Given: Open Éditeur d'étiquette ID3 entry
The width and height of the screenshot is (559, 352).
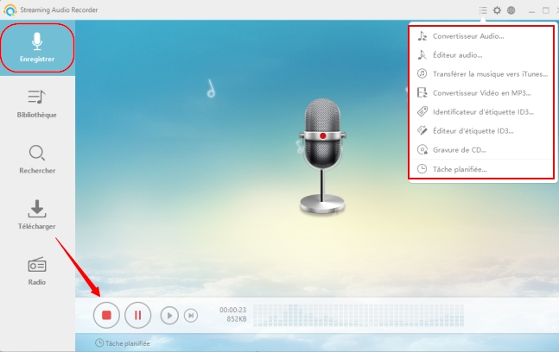Looking at the screenshot, I should (x=481, y=130).
